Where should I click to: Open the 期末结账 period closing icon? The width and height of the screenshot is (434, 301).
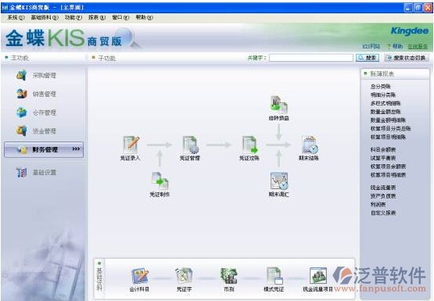point(310,145)
